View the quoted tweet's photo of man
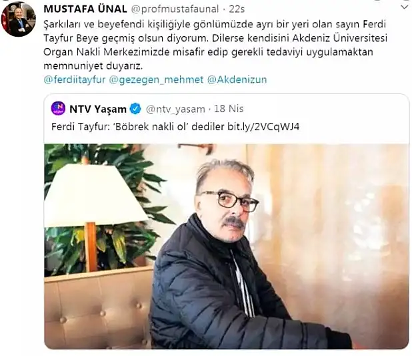 pos(227,246)
